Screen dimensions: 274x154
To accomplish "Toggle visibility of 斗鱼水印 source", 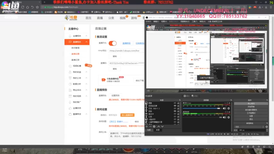I will [x=175, y=119].
